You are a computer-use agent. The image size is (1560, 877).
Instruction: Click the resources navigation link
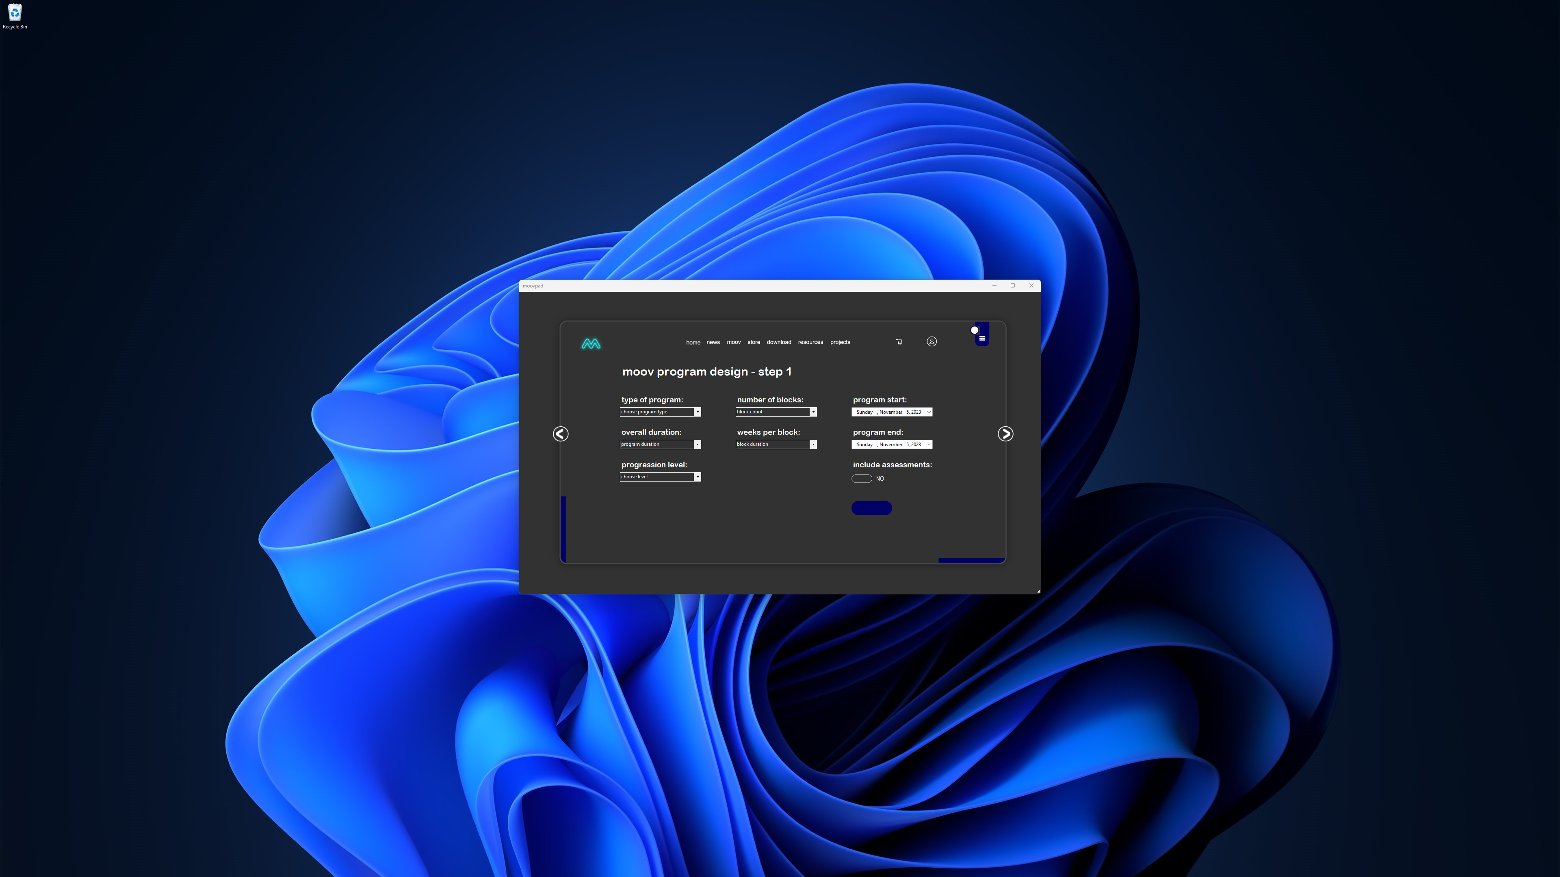(810, 341)
